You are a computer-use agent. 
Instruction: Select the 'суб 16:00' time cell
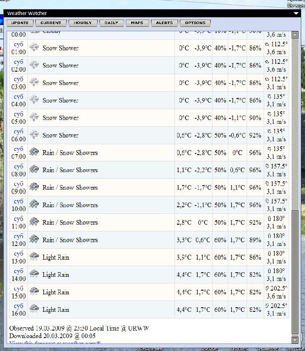pos(19,310)
